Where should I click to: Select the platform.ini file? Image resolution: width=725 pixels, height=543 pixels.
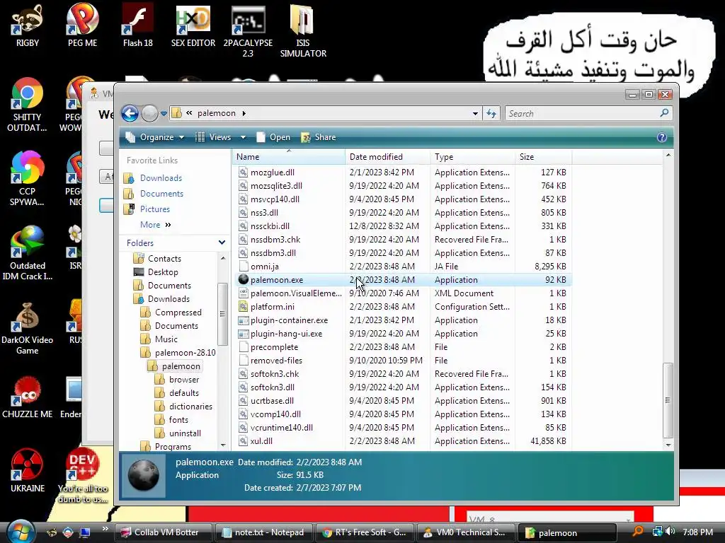[273, 307]
